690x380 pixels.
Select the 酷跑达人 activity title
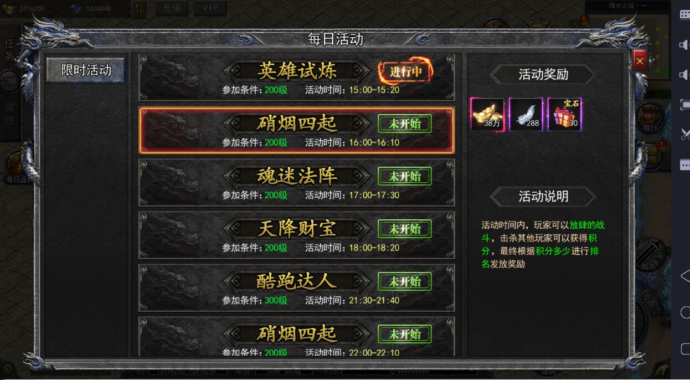click(x=297, y=281)
